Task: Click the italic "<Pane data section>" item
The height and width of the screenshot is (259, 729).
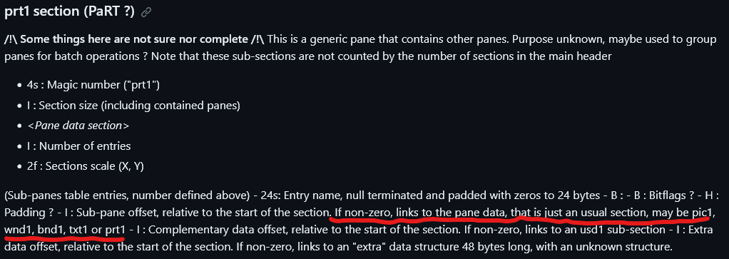Action: point(78,126)
